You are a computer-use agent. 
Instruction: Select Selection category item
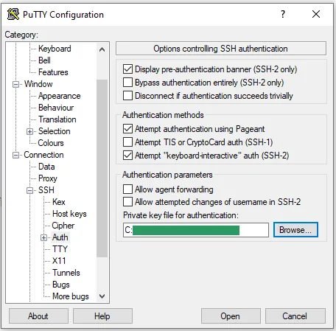[55, 131]
